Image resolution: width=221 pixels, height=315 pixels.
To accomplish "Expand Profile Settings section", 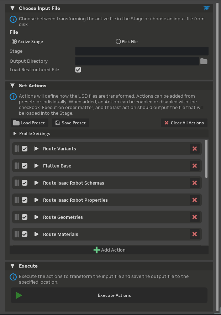I will (15, 134).
